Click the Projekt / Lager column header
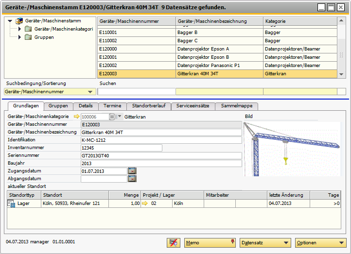The width and height of the screenshot is (351, 254). point(173,195)
